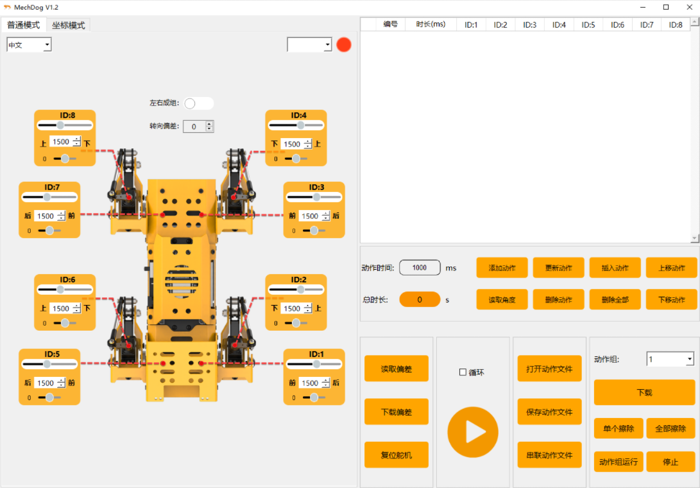Viewport: 700px width, 488px height.
Task: Switch to the 坐标模式 tab
Action: pyautogui.click(x=68, y=25)
